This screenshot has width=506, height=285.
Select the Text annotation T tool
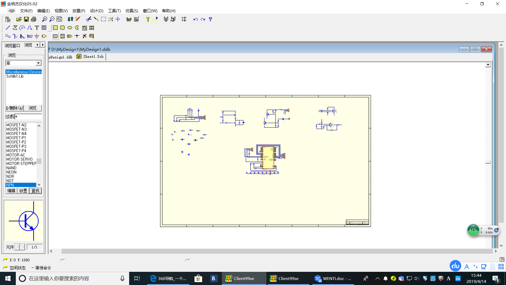pos(37,28)
